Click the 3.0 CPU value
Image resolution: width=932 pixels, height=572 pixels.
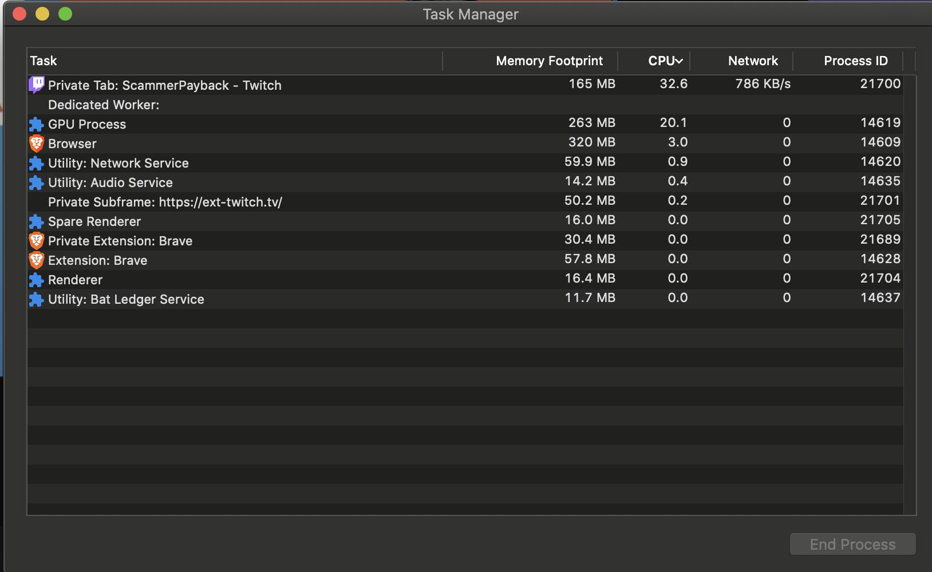click(678, 142)
